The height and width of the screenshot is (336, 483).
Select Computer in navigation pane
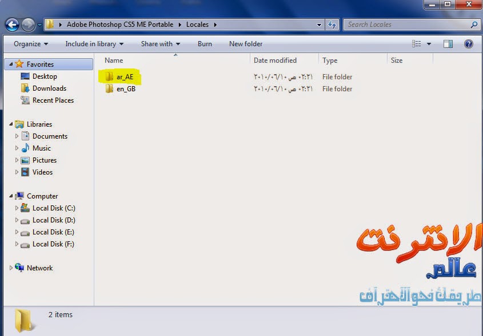click(42, 196)
